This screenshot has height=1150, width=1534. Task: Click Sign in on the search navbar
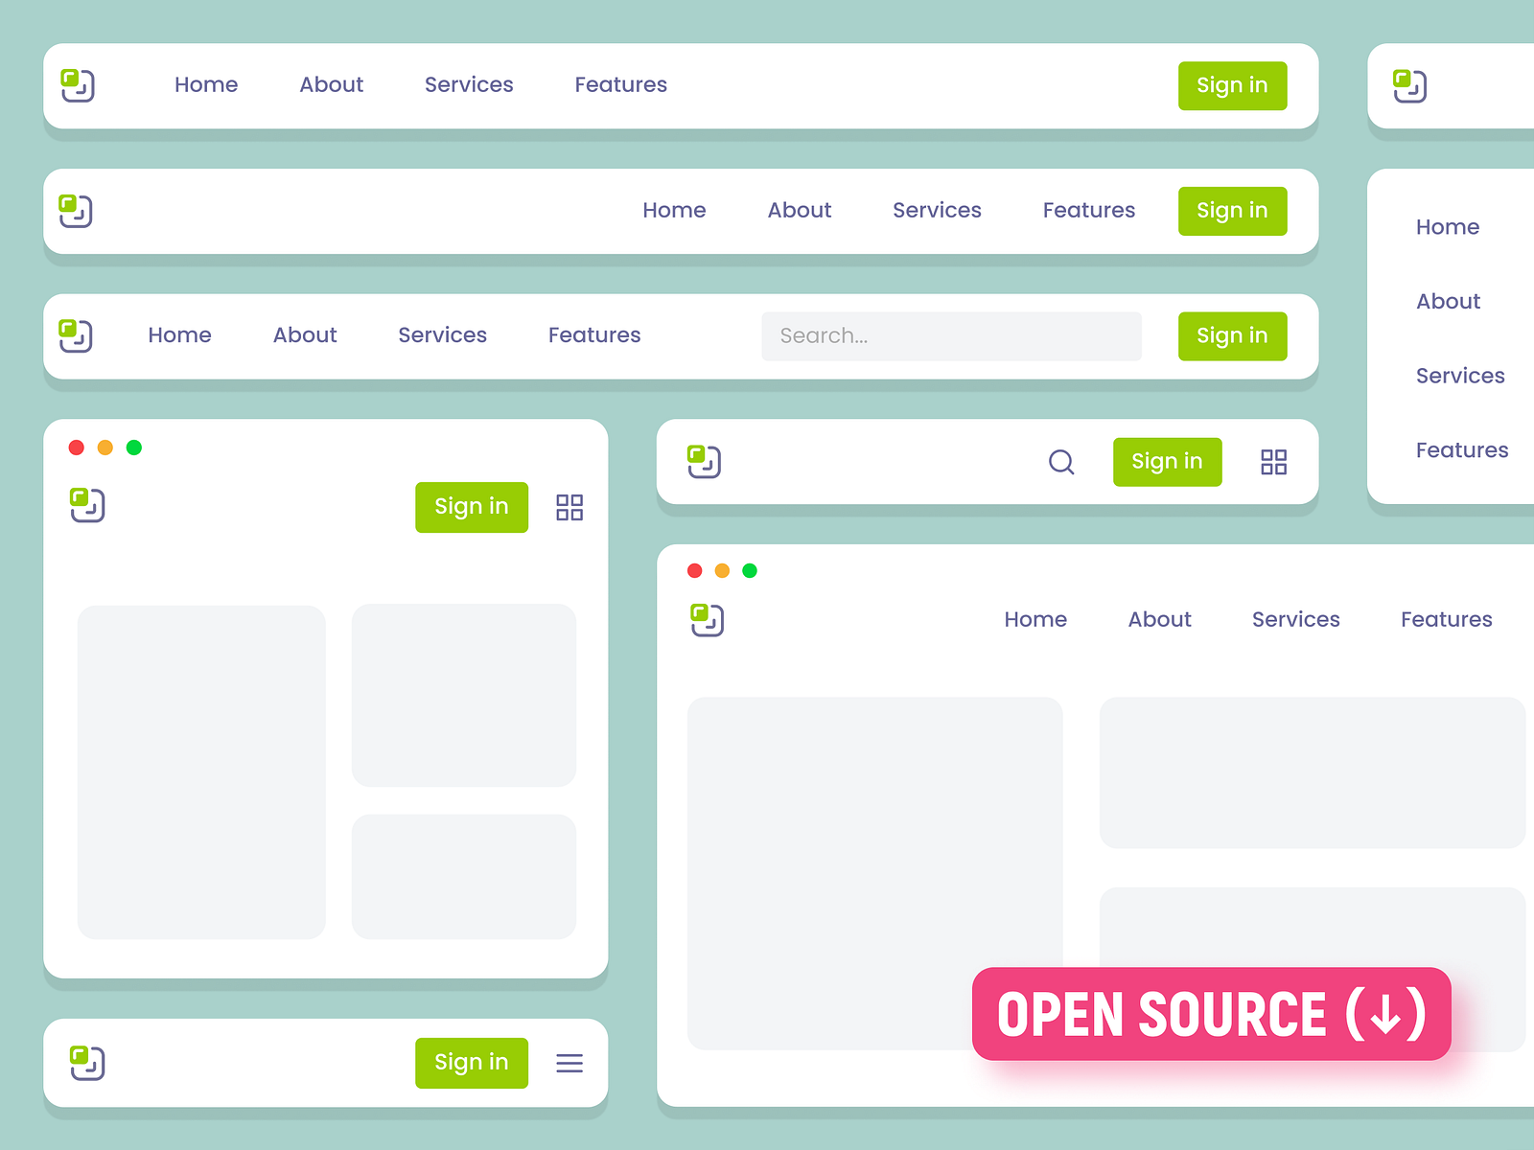tap(1232, 335)
